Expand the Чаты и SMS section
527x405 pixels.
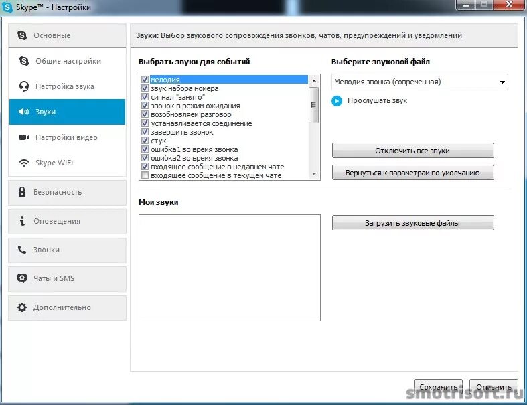(x=67, y=278)
